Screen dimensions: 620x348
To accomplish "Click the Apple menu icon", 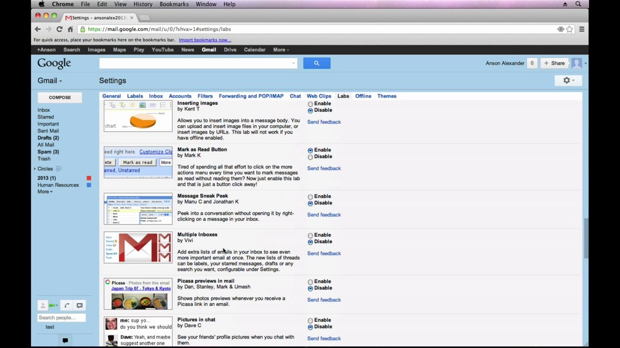I will pos(41,4).
